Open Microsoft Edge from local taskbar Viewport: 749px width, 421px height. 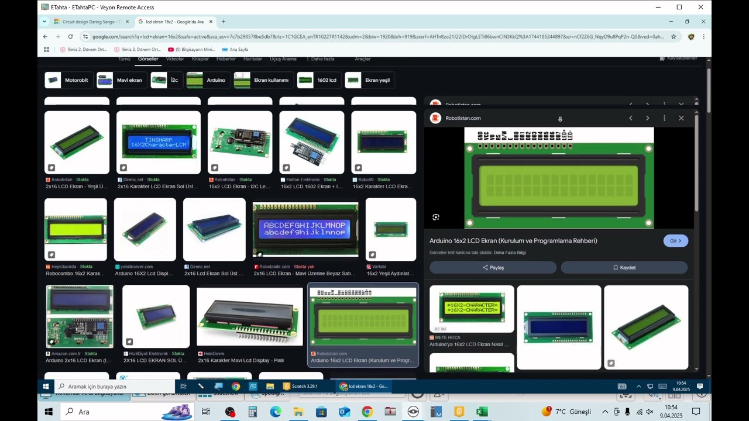[276, 412]
